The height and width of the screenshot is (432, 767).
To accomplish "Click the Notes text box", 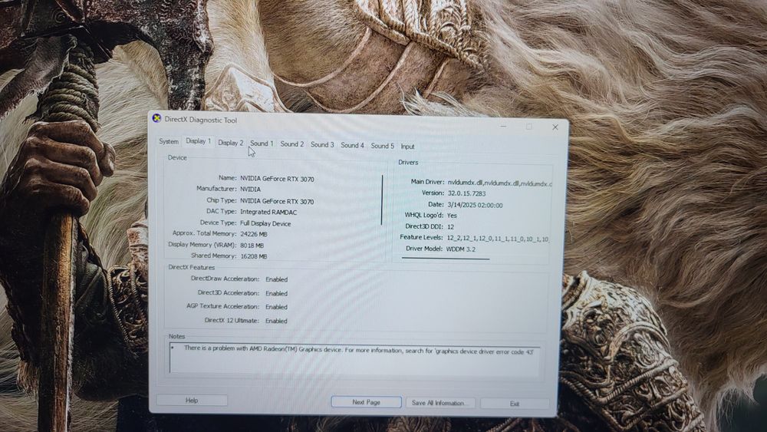I will click(355, 358).
